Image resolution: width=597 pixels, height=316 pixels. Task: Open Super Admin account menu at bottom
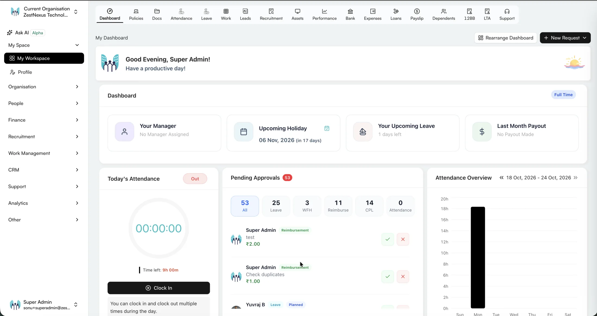pos(43,305)
